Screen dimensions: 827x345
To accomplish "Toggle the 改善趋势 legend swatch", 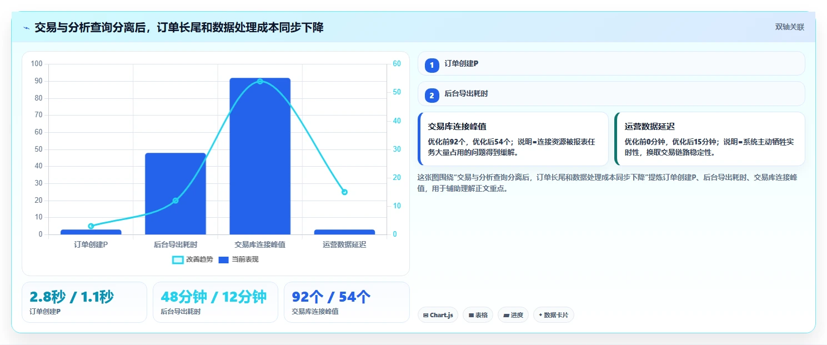I will coord(178,259).
